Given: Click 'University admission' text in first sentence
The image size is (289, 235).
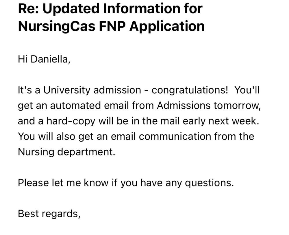Looking at the screenshot, I should (92, 90).
